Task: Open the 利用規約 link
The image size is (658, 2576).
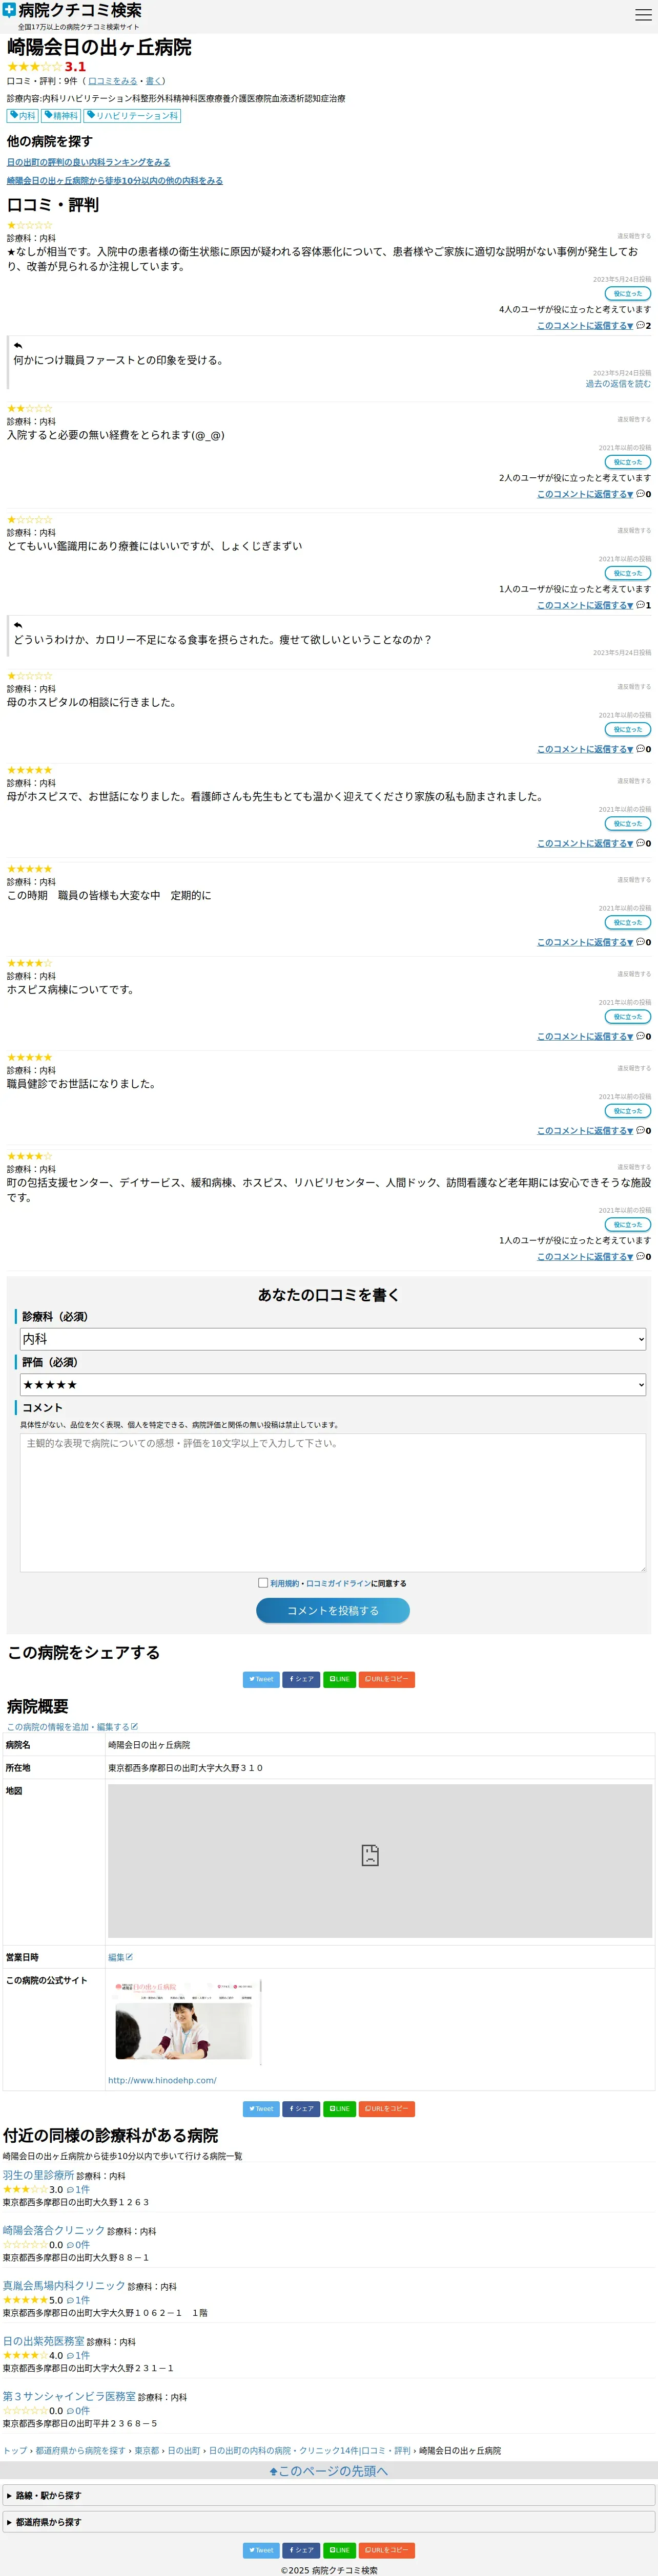Action: pos(284,1584)
